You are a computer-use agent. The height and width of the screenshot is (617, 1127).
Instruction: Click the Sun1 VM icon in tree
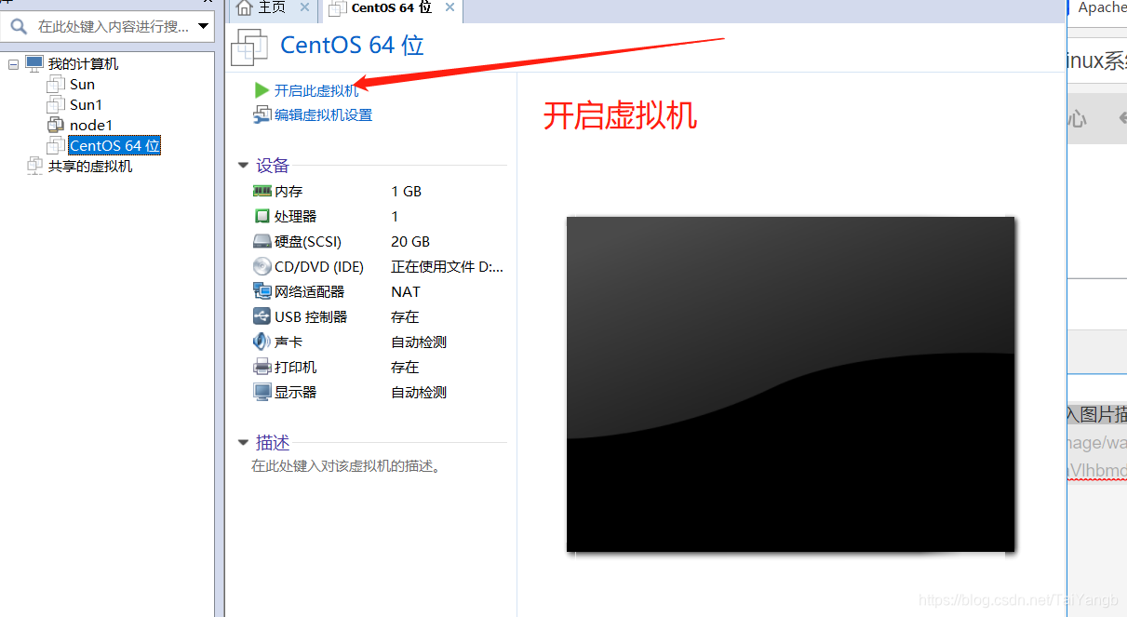(56, 104)
